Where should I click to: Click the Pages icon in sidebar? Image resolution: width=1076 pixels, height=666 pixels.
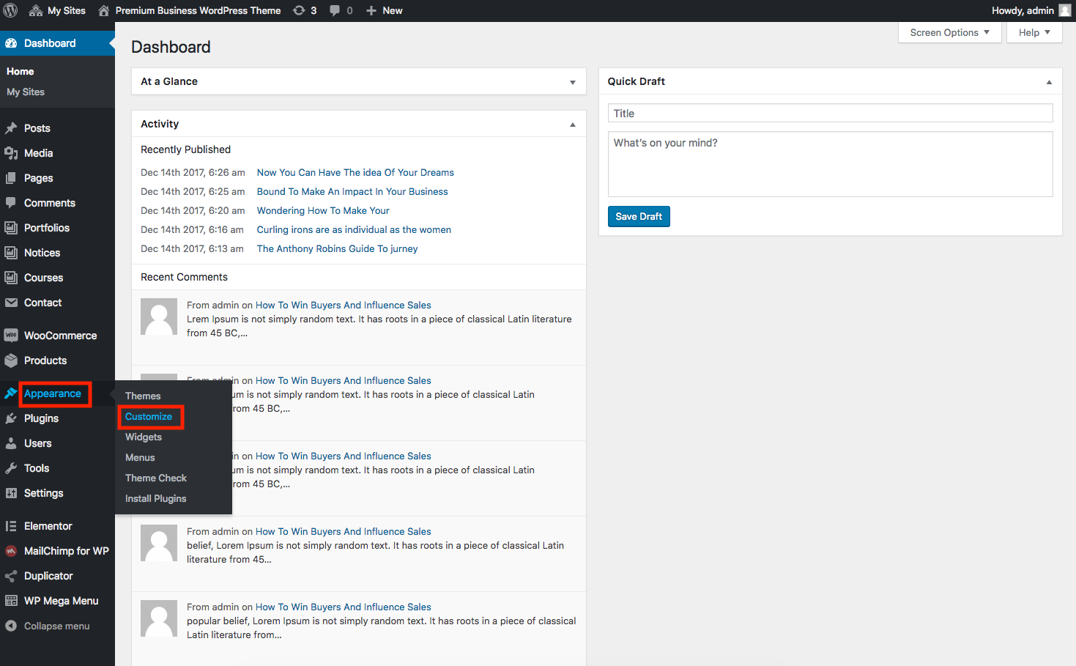coord(11,178)
